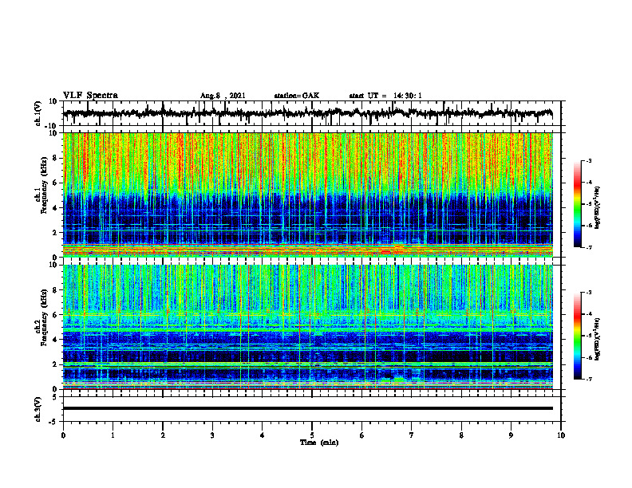Screen dimensions: 632x488
Task: Click the "Time (min)" x-axis label
Action: click(319, 443)
